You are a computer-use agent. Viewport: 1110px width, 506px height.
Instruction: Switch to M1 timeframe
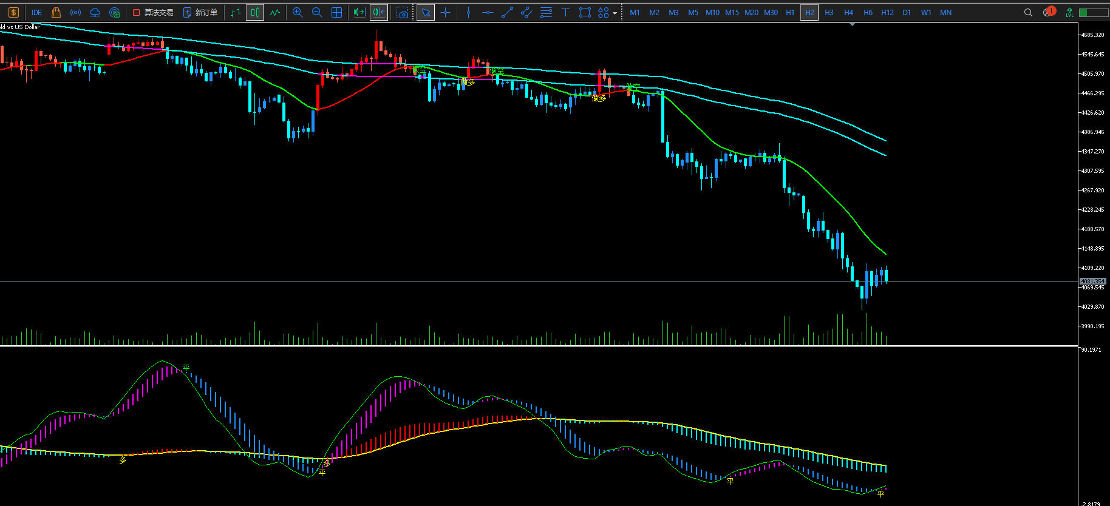635,12
